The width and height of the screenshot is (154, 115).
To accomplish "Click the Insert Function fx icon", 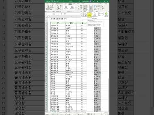I will coord(62,14).
